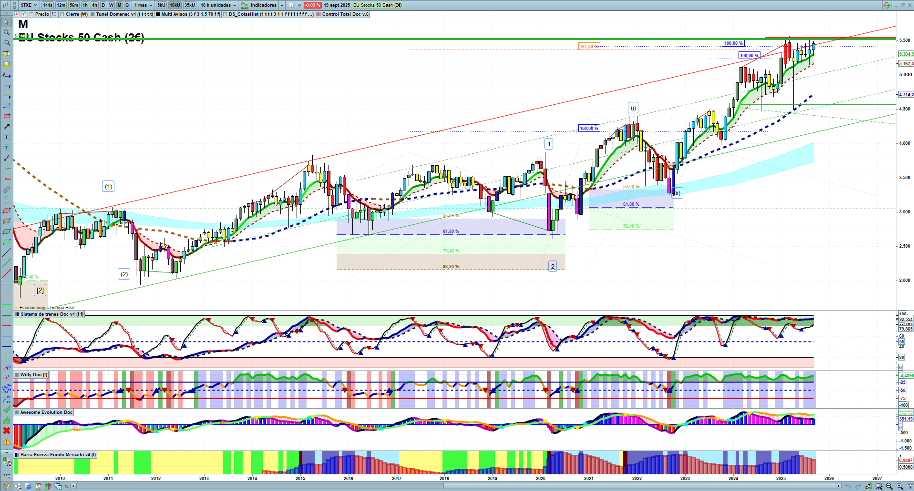The width and height of the screenshot is (914, 491).
Task: Choose the alert bell with cursor tool
Action: pos(7,53)
